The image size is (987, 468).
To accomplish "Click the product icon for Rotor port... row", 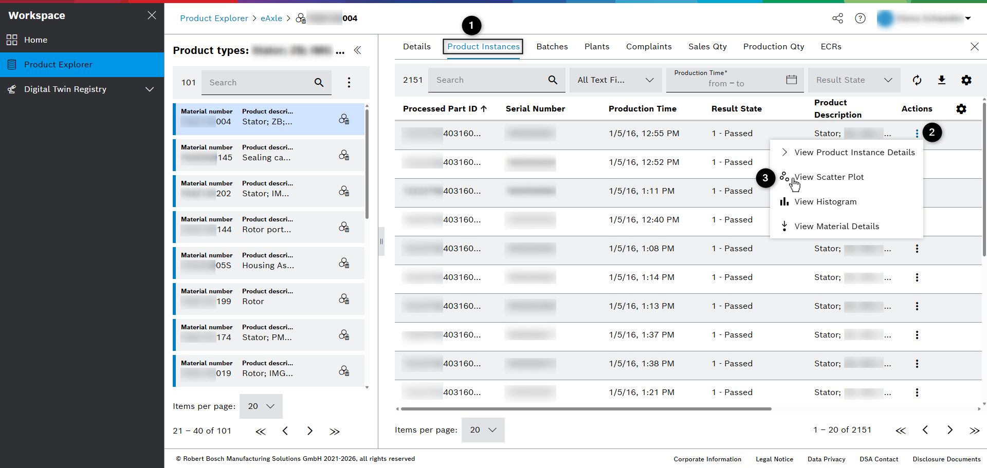I will pos(344,227).
